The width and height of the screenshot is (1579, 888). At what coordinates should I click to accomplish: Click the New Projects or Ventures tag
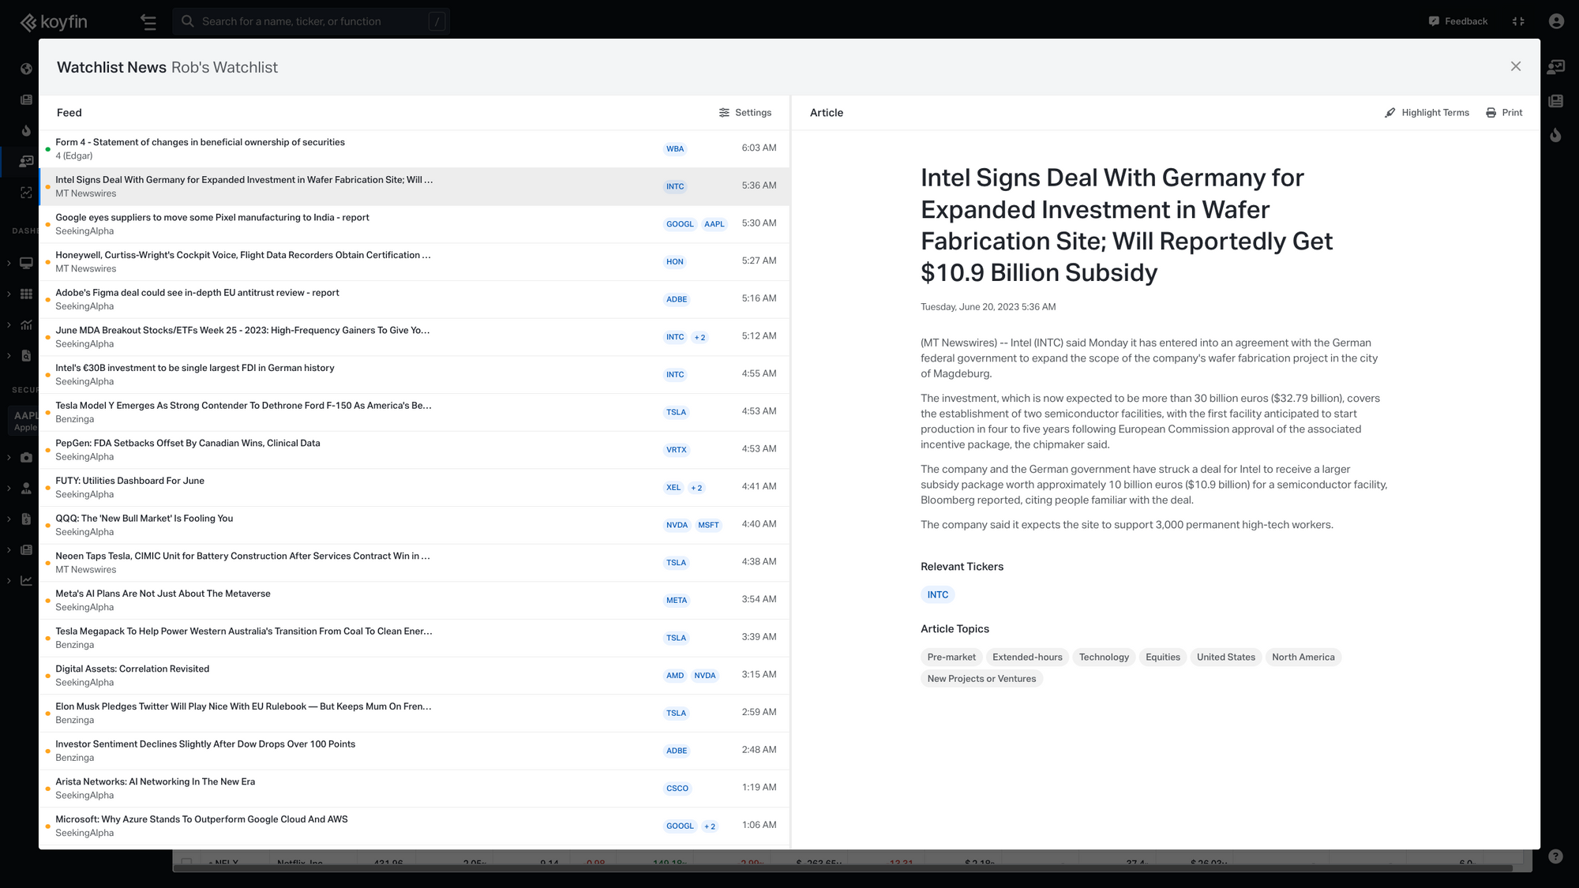coord(981,679)
